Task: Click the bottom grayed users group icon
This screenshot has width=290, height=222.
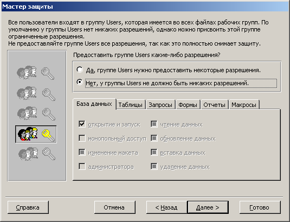Action: pos(28,154)
